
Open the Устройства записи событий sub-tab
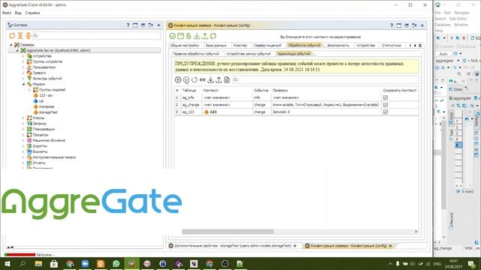[248, 54]
